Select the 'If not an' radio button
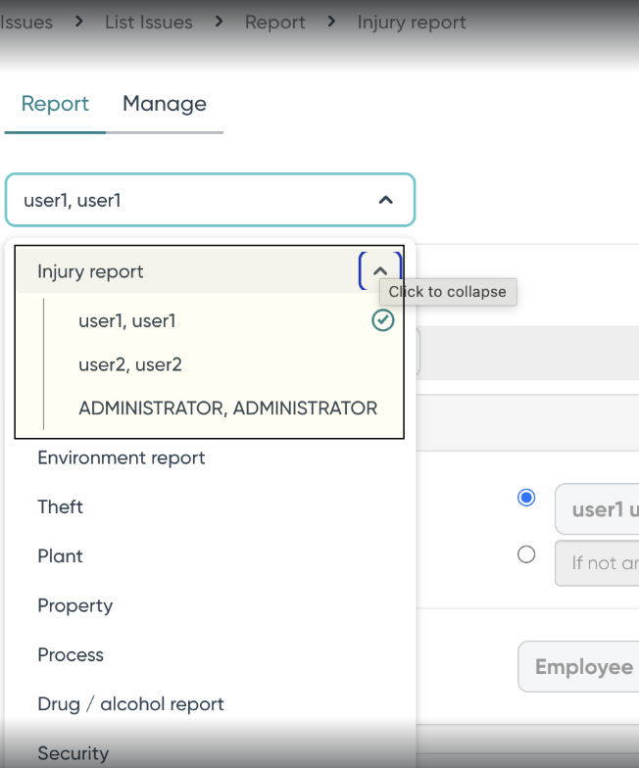This screenshot has height=768, width=639. 526,554
